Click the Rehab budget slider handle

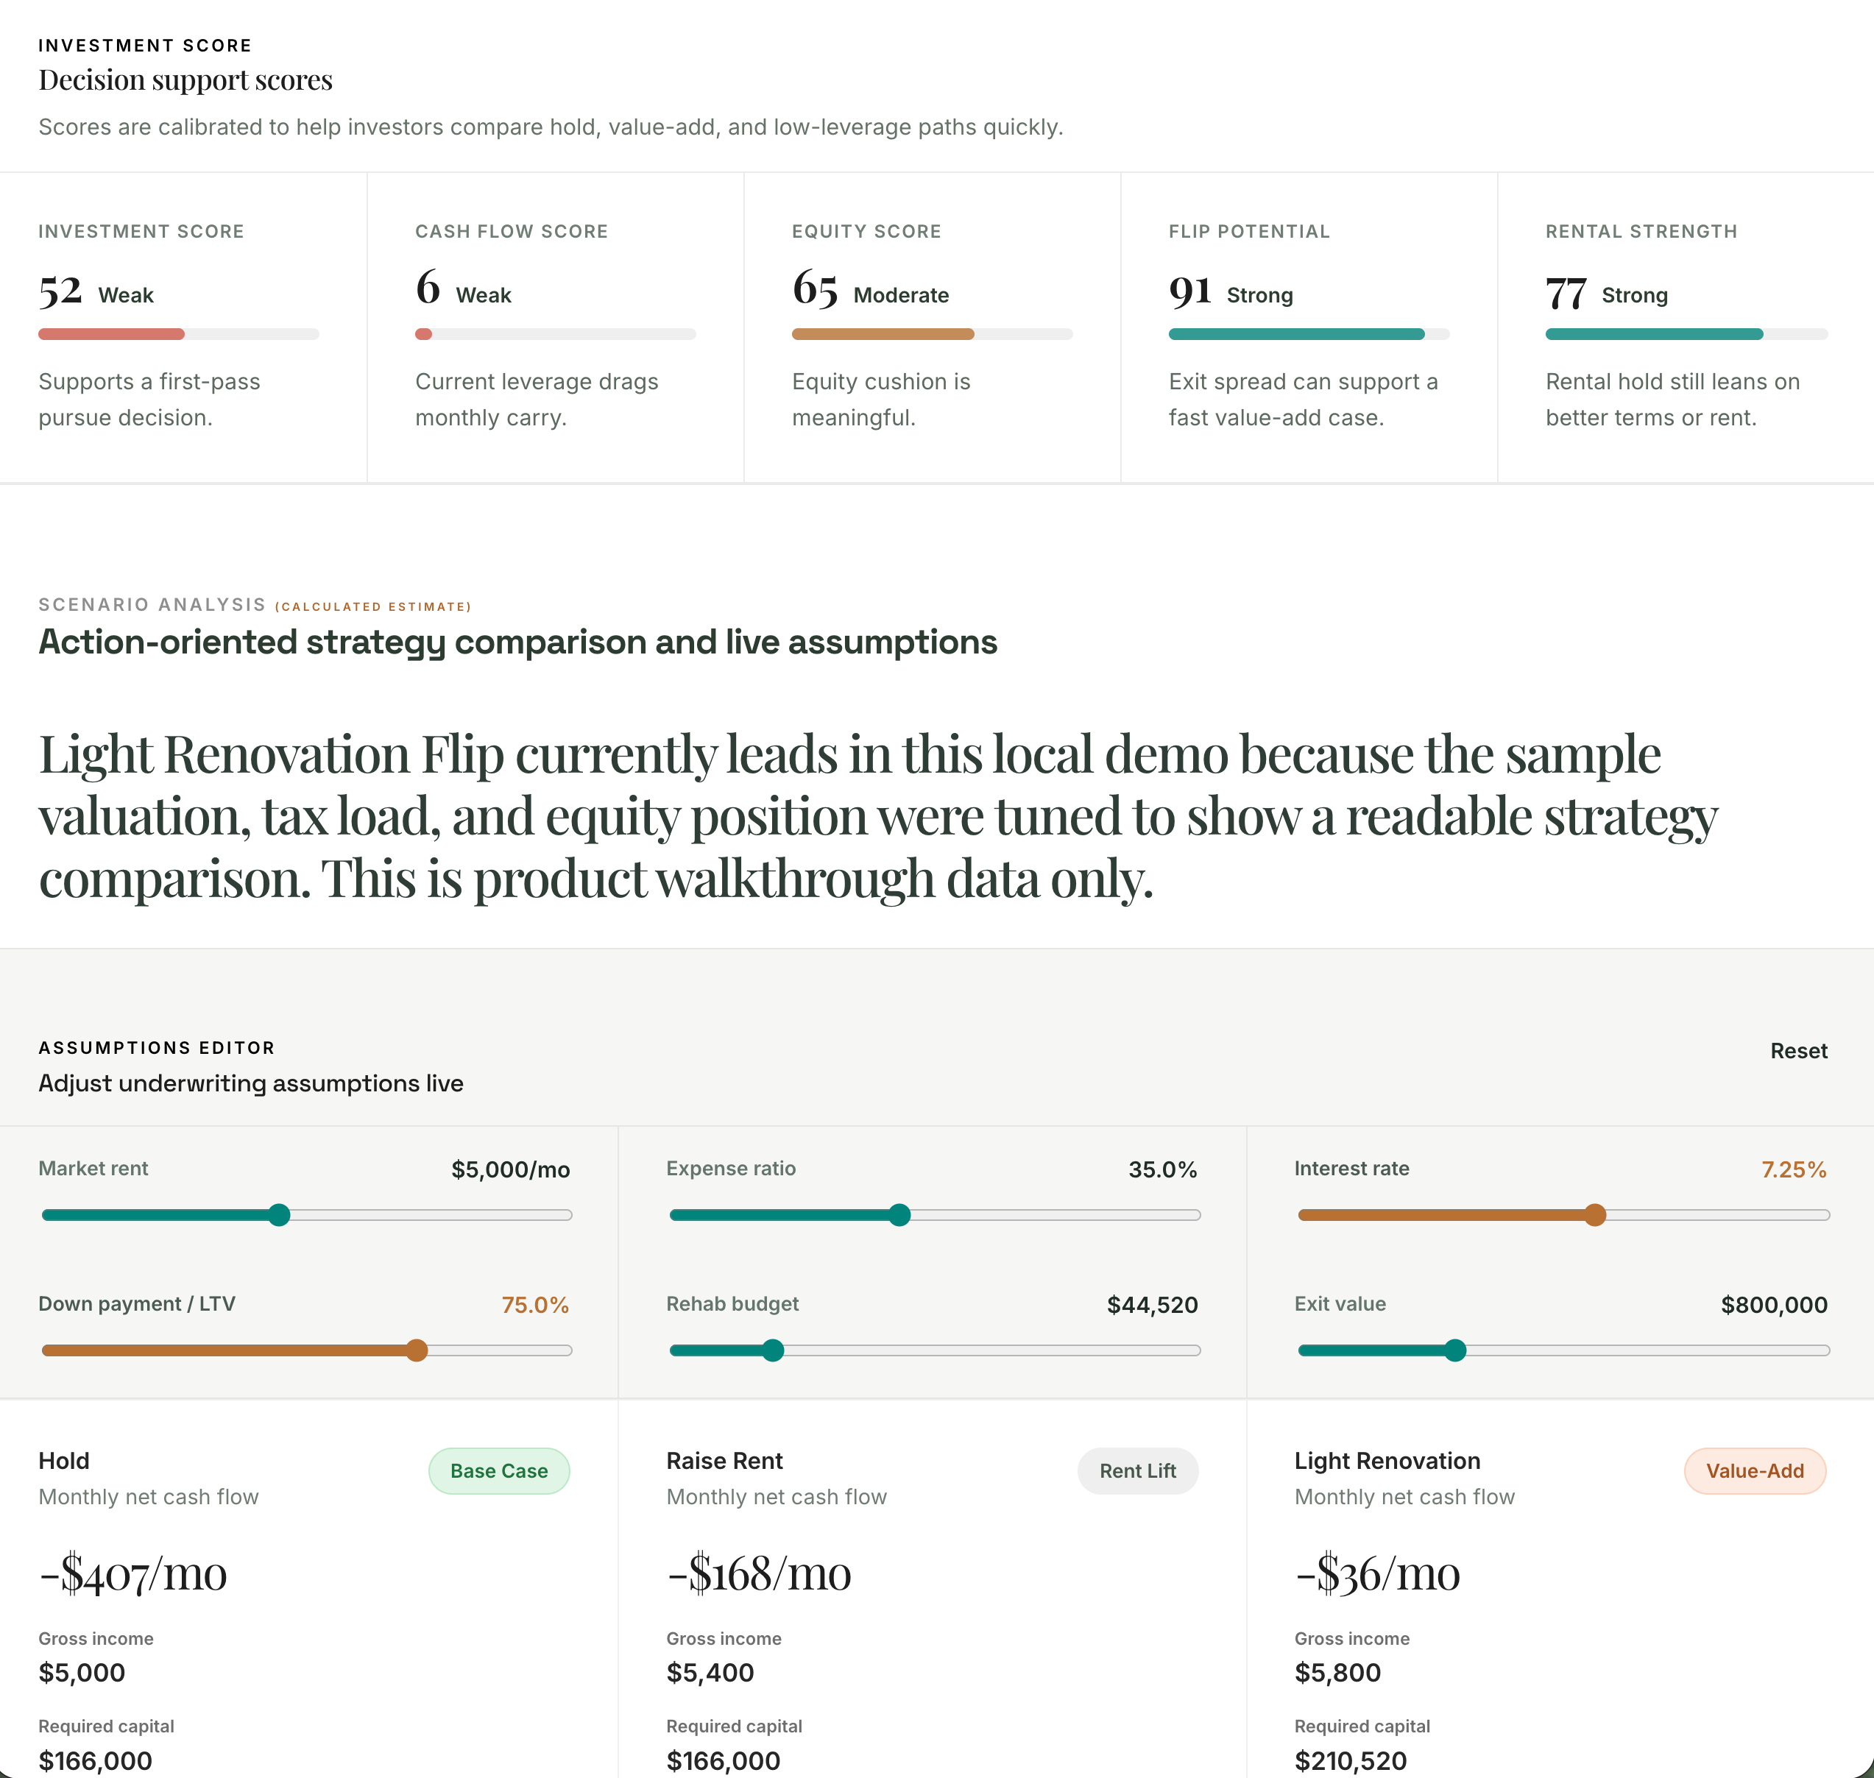774,1350
